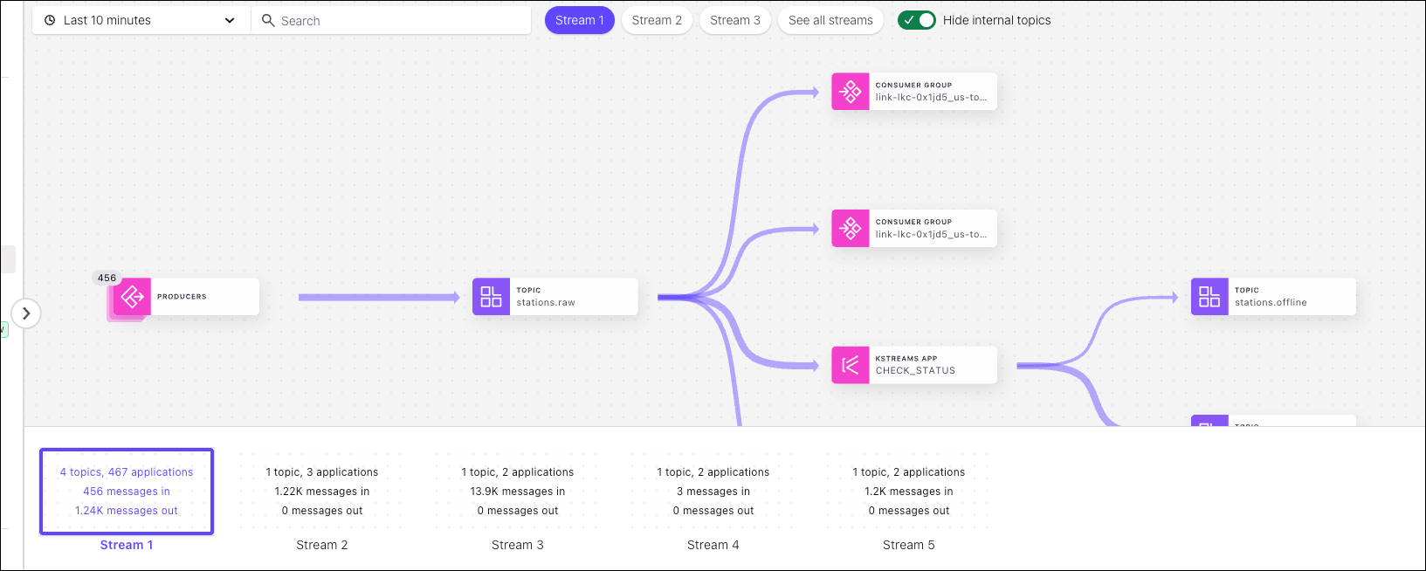Select the stations.raw topic icon
Image resolution: width=1426 pixels, height=571 pixels.
pos(491,297)
